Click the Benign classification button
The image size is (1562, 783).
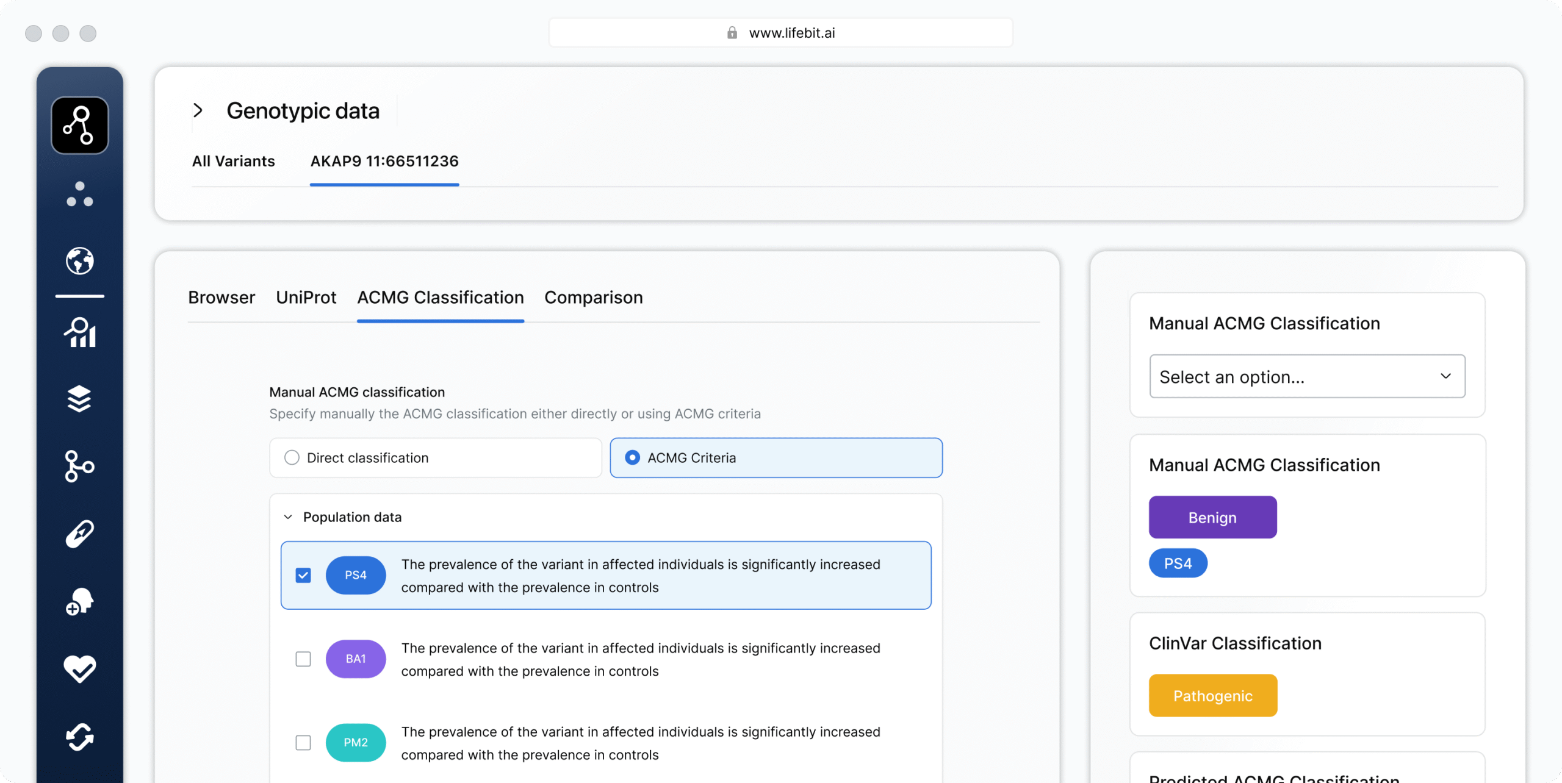(1212, 517)
